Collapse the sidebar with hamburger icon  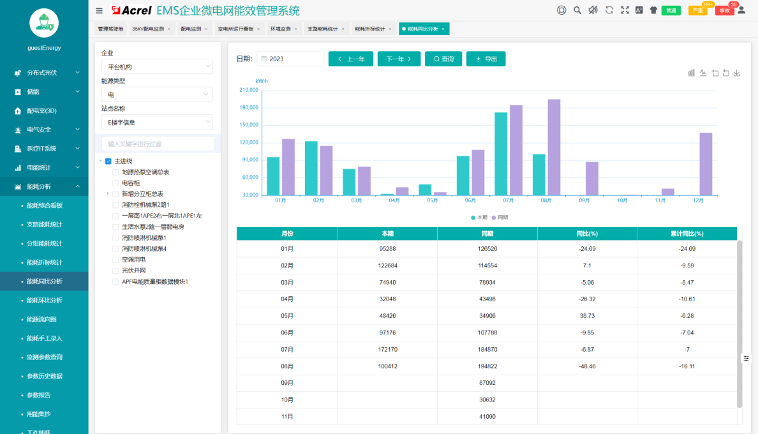(x=99, y=10)
